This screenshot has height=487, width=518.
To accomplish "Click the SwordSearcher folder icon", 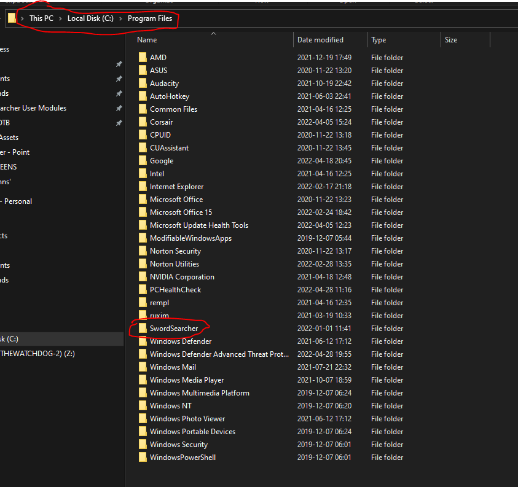I will tap(143, 328).
